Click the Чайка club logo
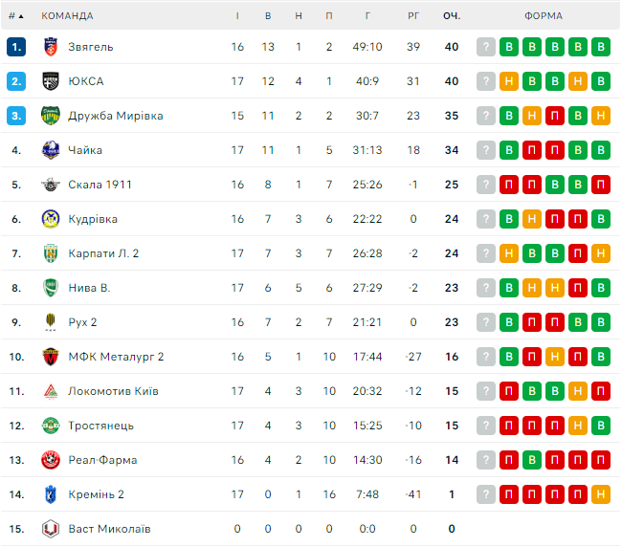The width and height of the screenshot is (622, 547). click(x=51, y=150)
